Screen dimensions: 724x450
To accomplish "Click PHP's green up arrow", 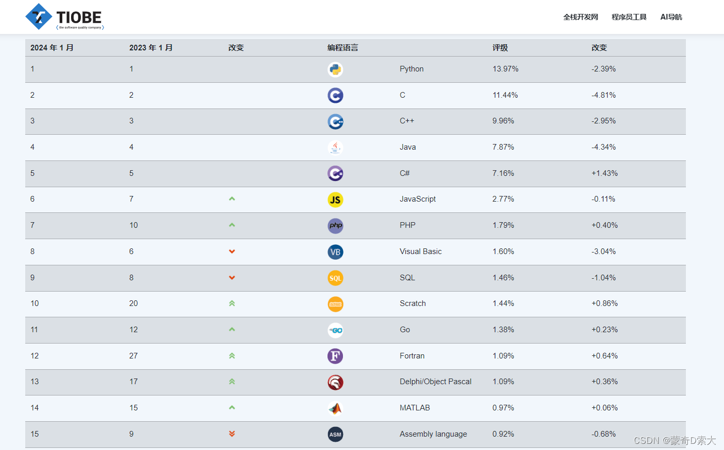I will pyautogui.click(x=232, y=225).
